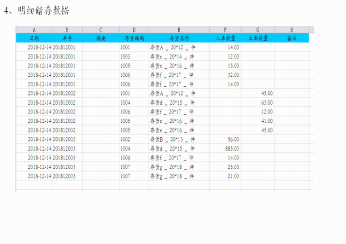Select 日期 cell in the 32.00 row
The image size is (346, 244).
click(x=34, y=75)
